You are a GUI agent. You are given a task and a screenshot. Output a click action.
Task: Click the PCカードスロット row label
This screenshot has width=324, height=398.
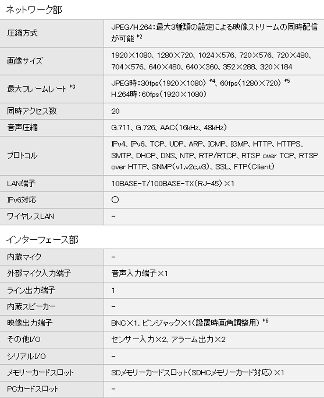pos(33,389)
